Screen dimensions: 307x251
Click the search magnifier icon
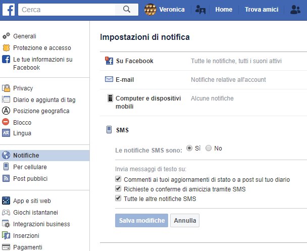click(x=127, y=9)
